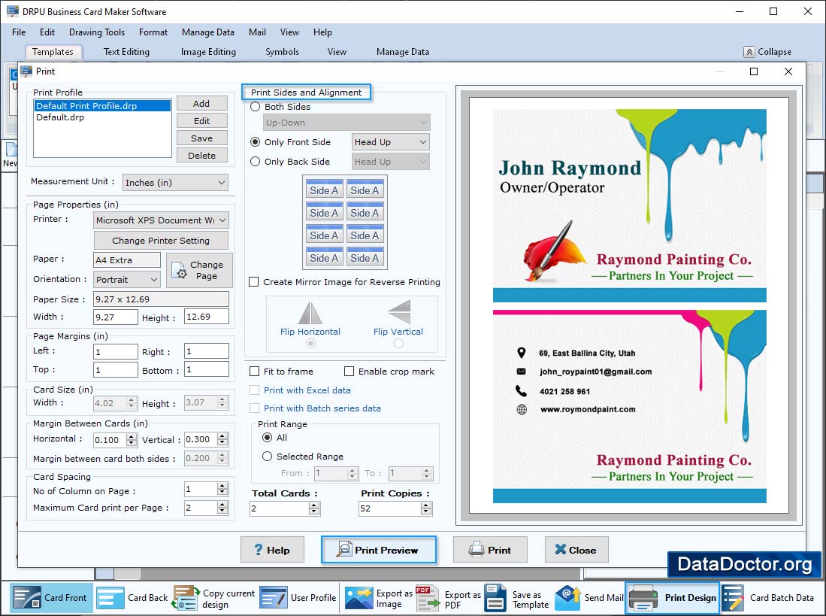Image resolution: width=826 pixels, height=616 pixels.
Task: Open Head Up dropdown for back side
Action: (x=390, y=162)
